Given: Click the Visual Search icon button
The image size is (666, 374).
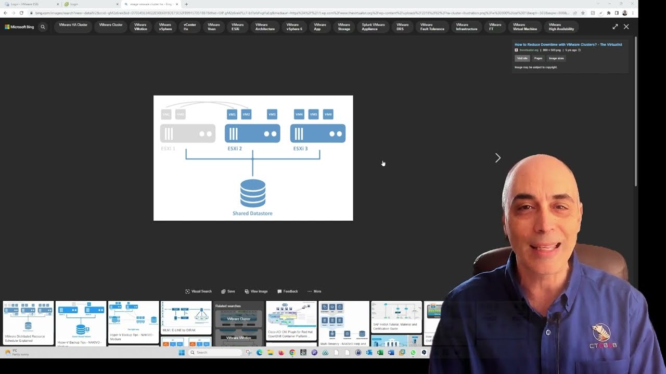Looking at the screenshot, I should click(x=199, y=291).
